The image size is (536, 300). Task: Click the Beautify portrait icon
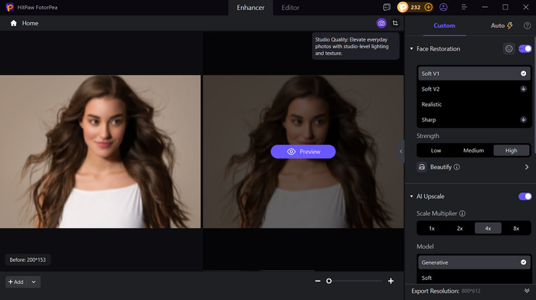point(421,167)
